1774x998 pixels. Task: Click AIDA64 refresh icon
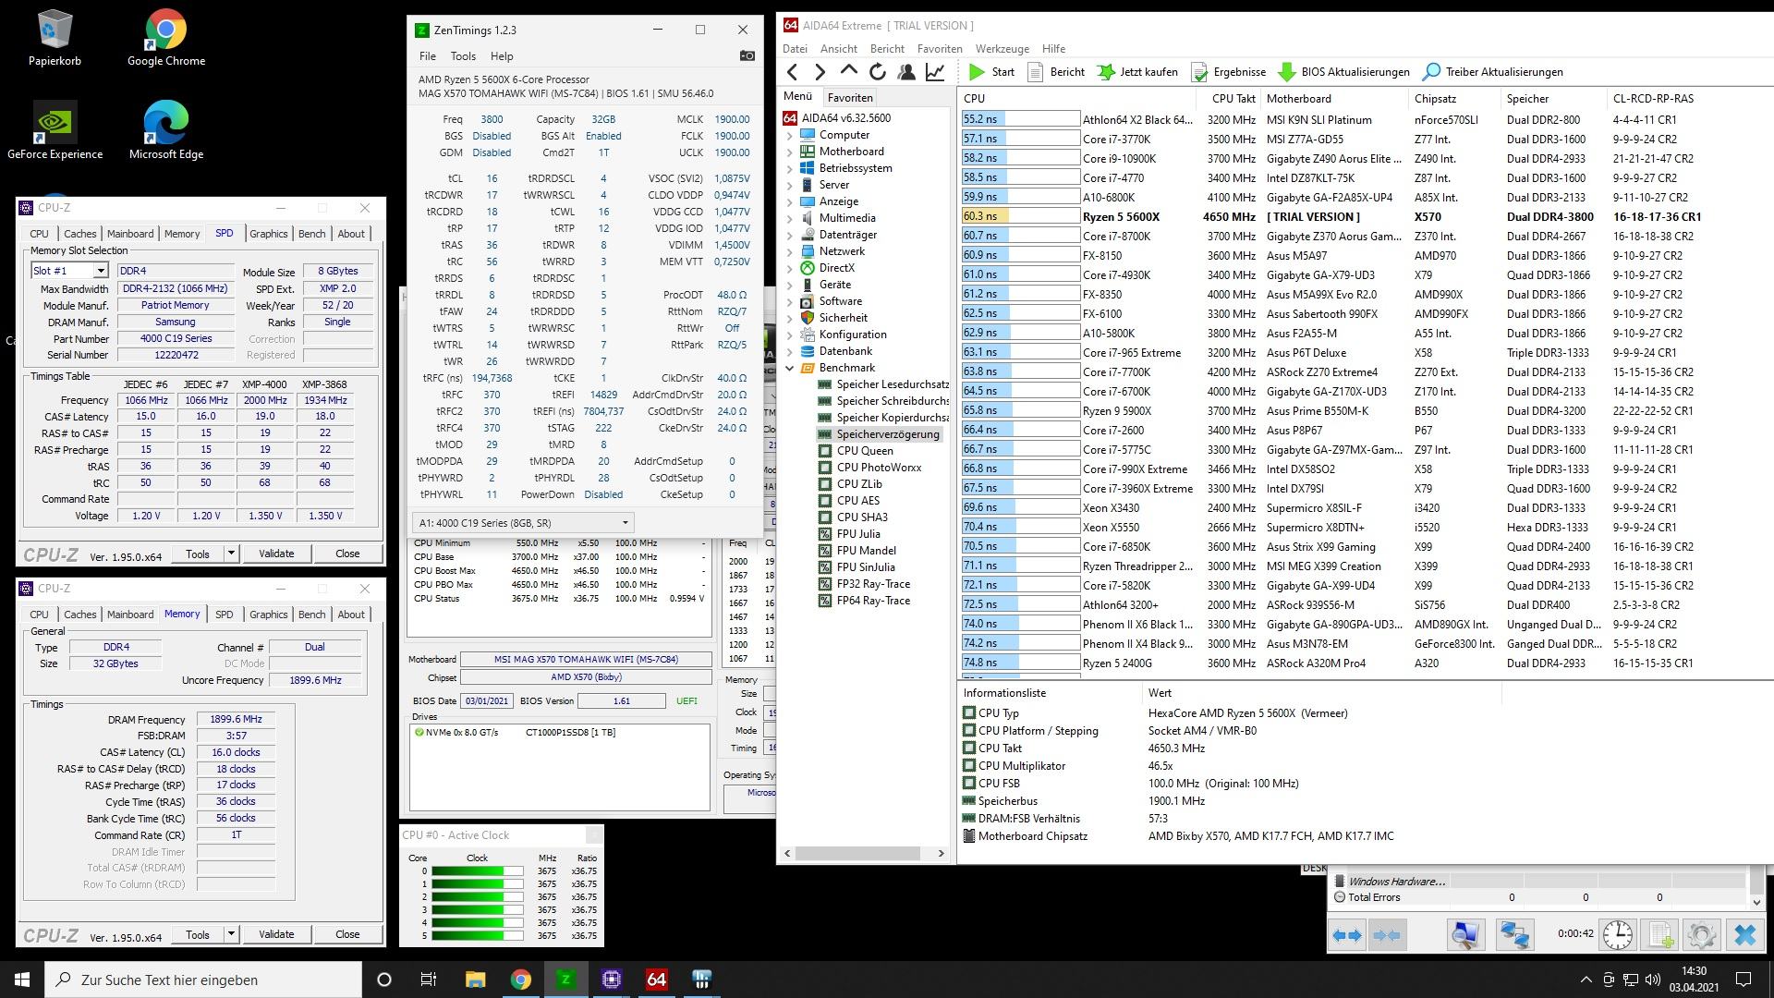[x=877, y=72]
